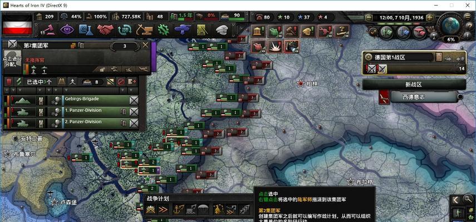The height and width of the screenshot is (222, 476).
Task: Toggle the green soldier land map mode
Action: tap(387, 31)
